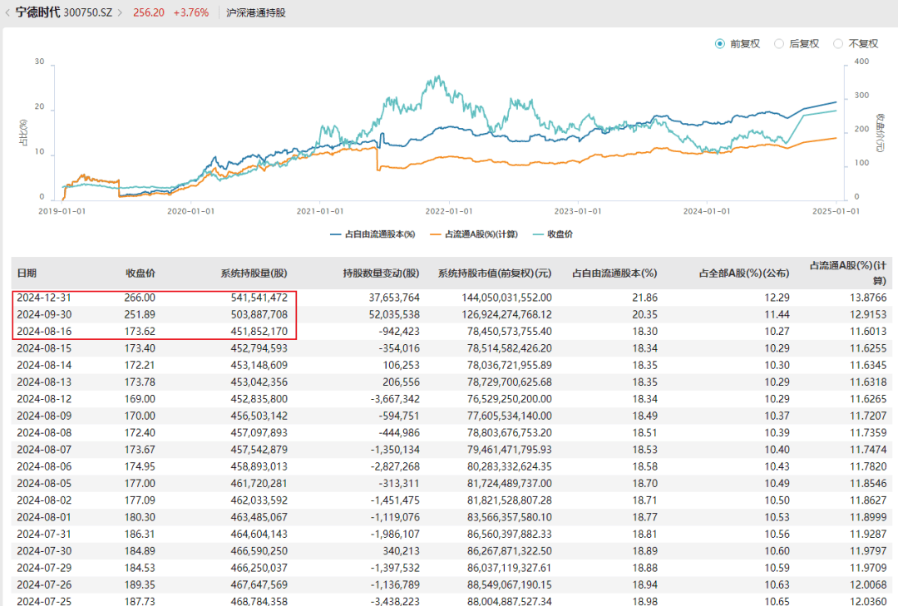
Task: Toggle the 收盘价 legend series
Action: 553,234
